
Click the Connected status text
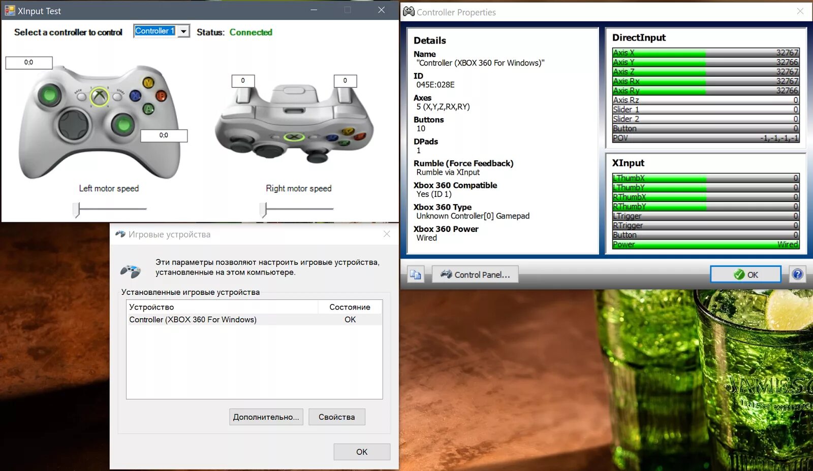[x=251, y=32]
